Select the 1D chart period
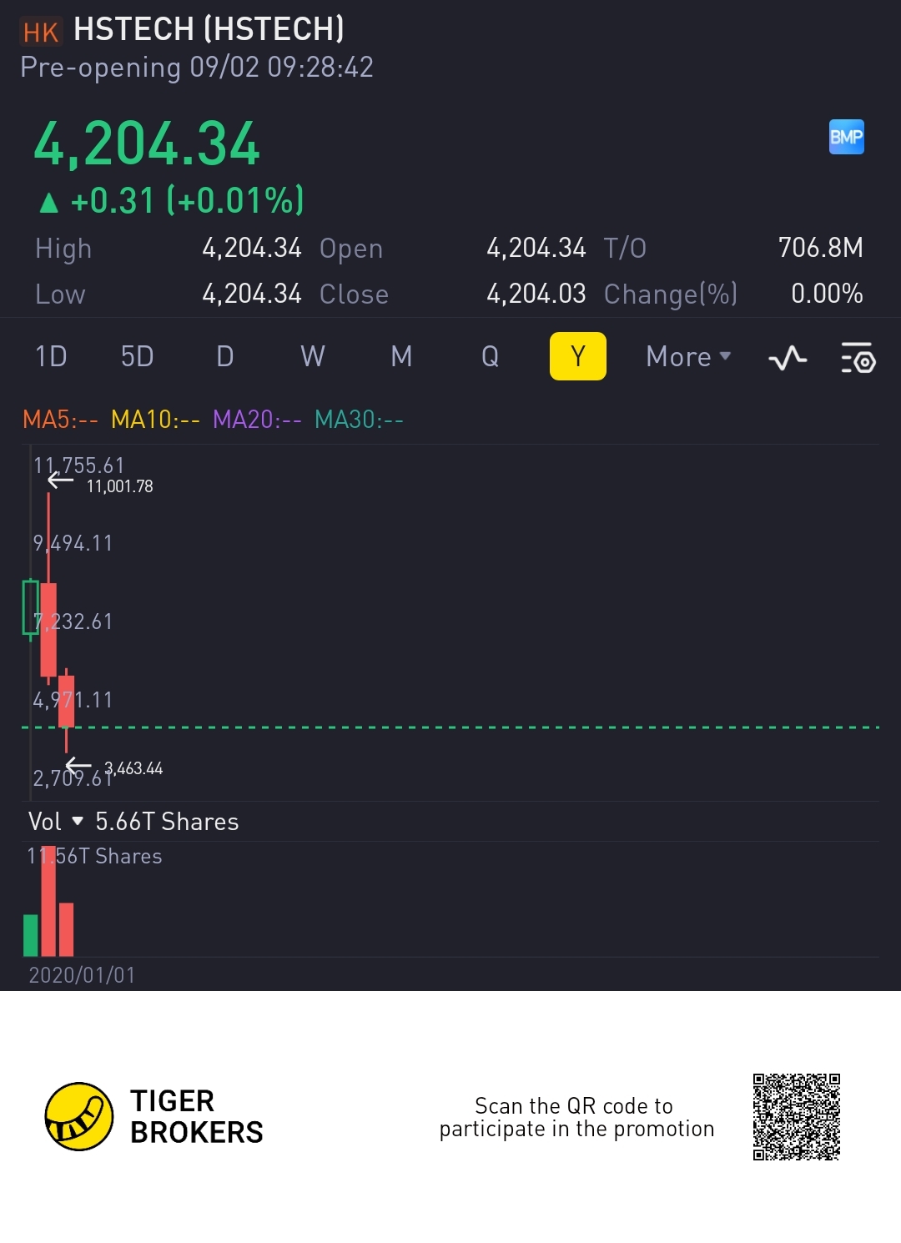901x1243 pixels. (51, 357)
